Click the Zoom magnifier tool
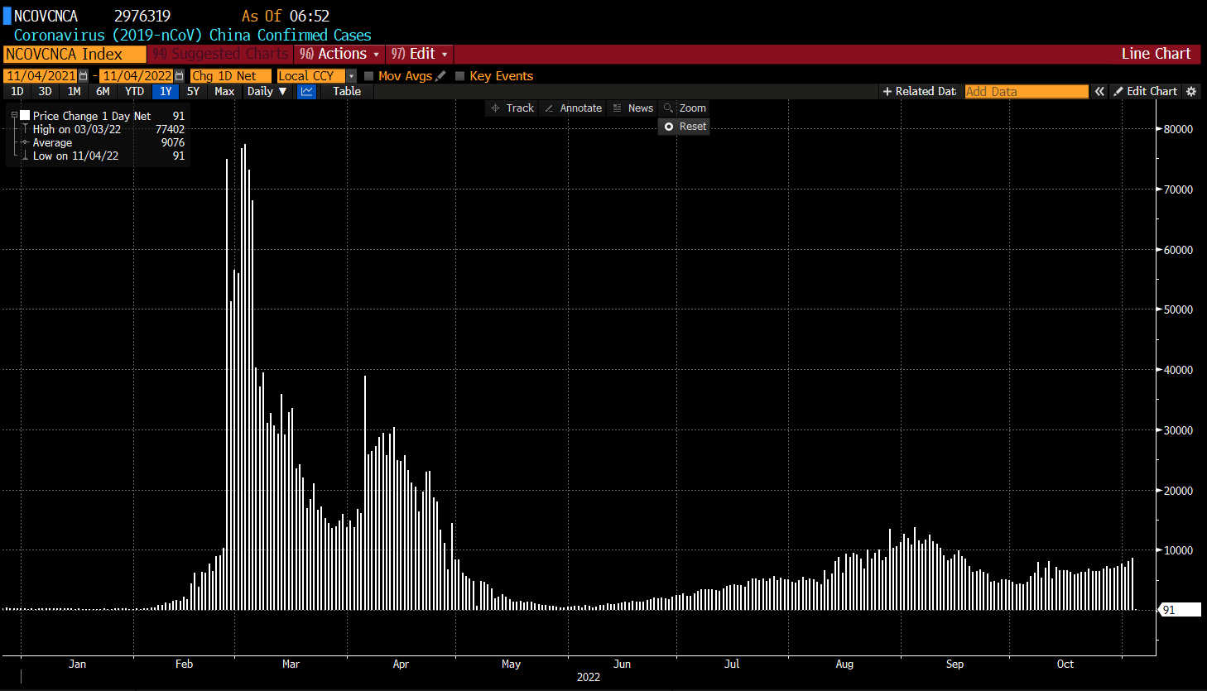This screenshot has width=1207, height=691. (x=685, y=108)
